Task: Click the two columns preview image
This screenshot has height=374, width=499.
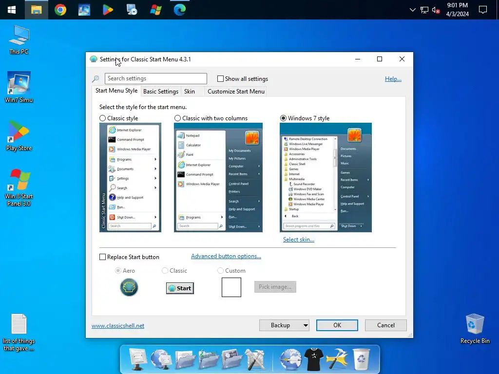Action: [x=218, y=177]
